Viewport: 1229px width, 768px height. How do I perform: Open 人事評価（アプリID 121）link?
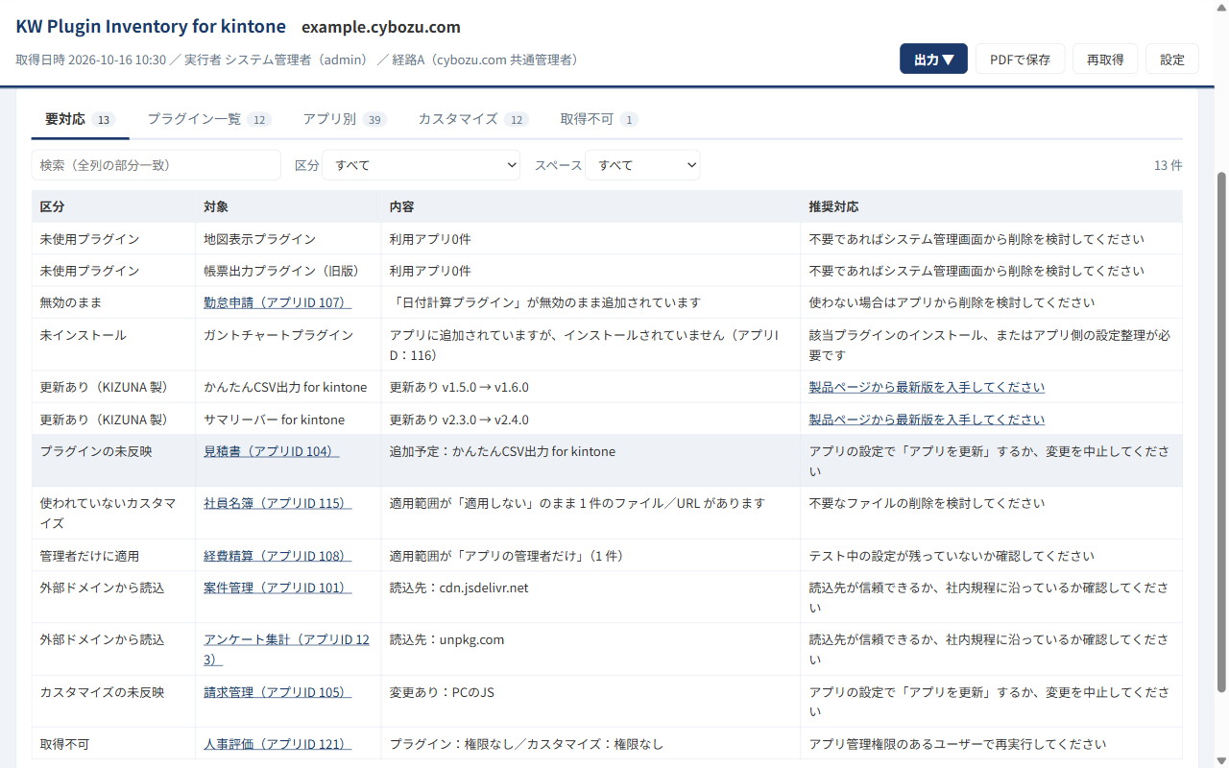pos(277,744)
